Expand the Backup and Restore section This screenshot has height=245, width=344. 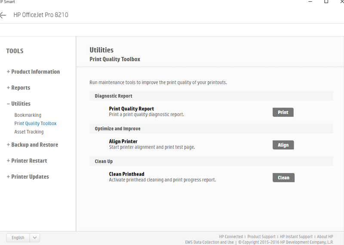click(32, 145)
